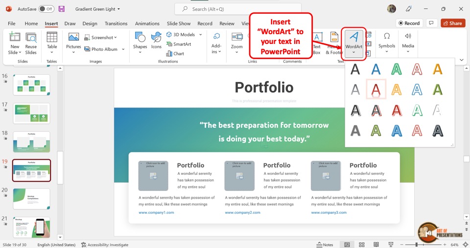
Task: Select slide 16 thumbnail
Action: tap(31, 85)
